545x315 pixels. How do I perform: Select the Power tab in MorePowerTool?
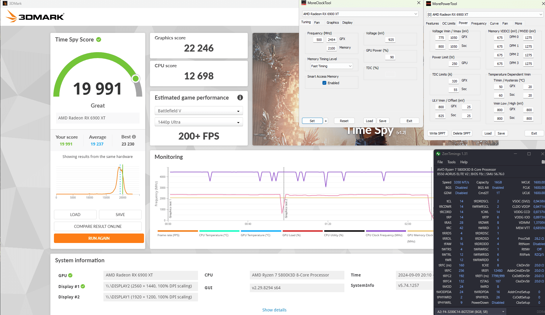pos(463,23)
